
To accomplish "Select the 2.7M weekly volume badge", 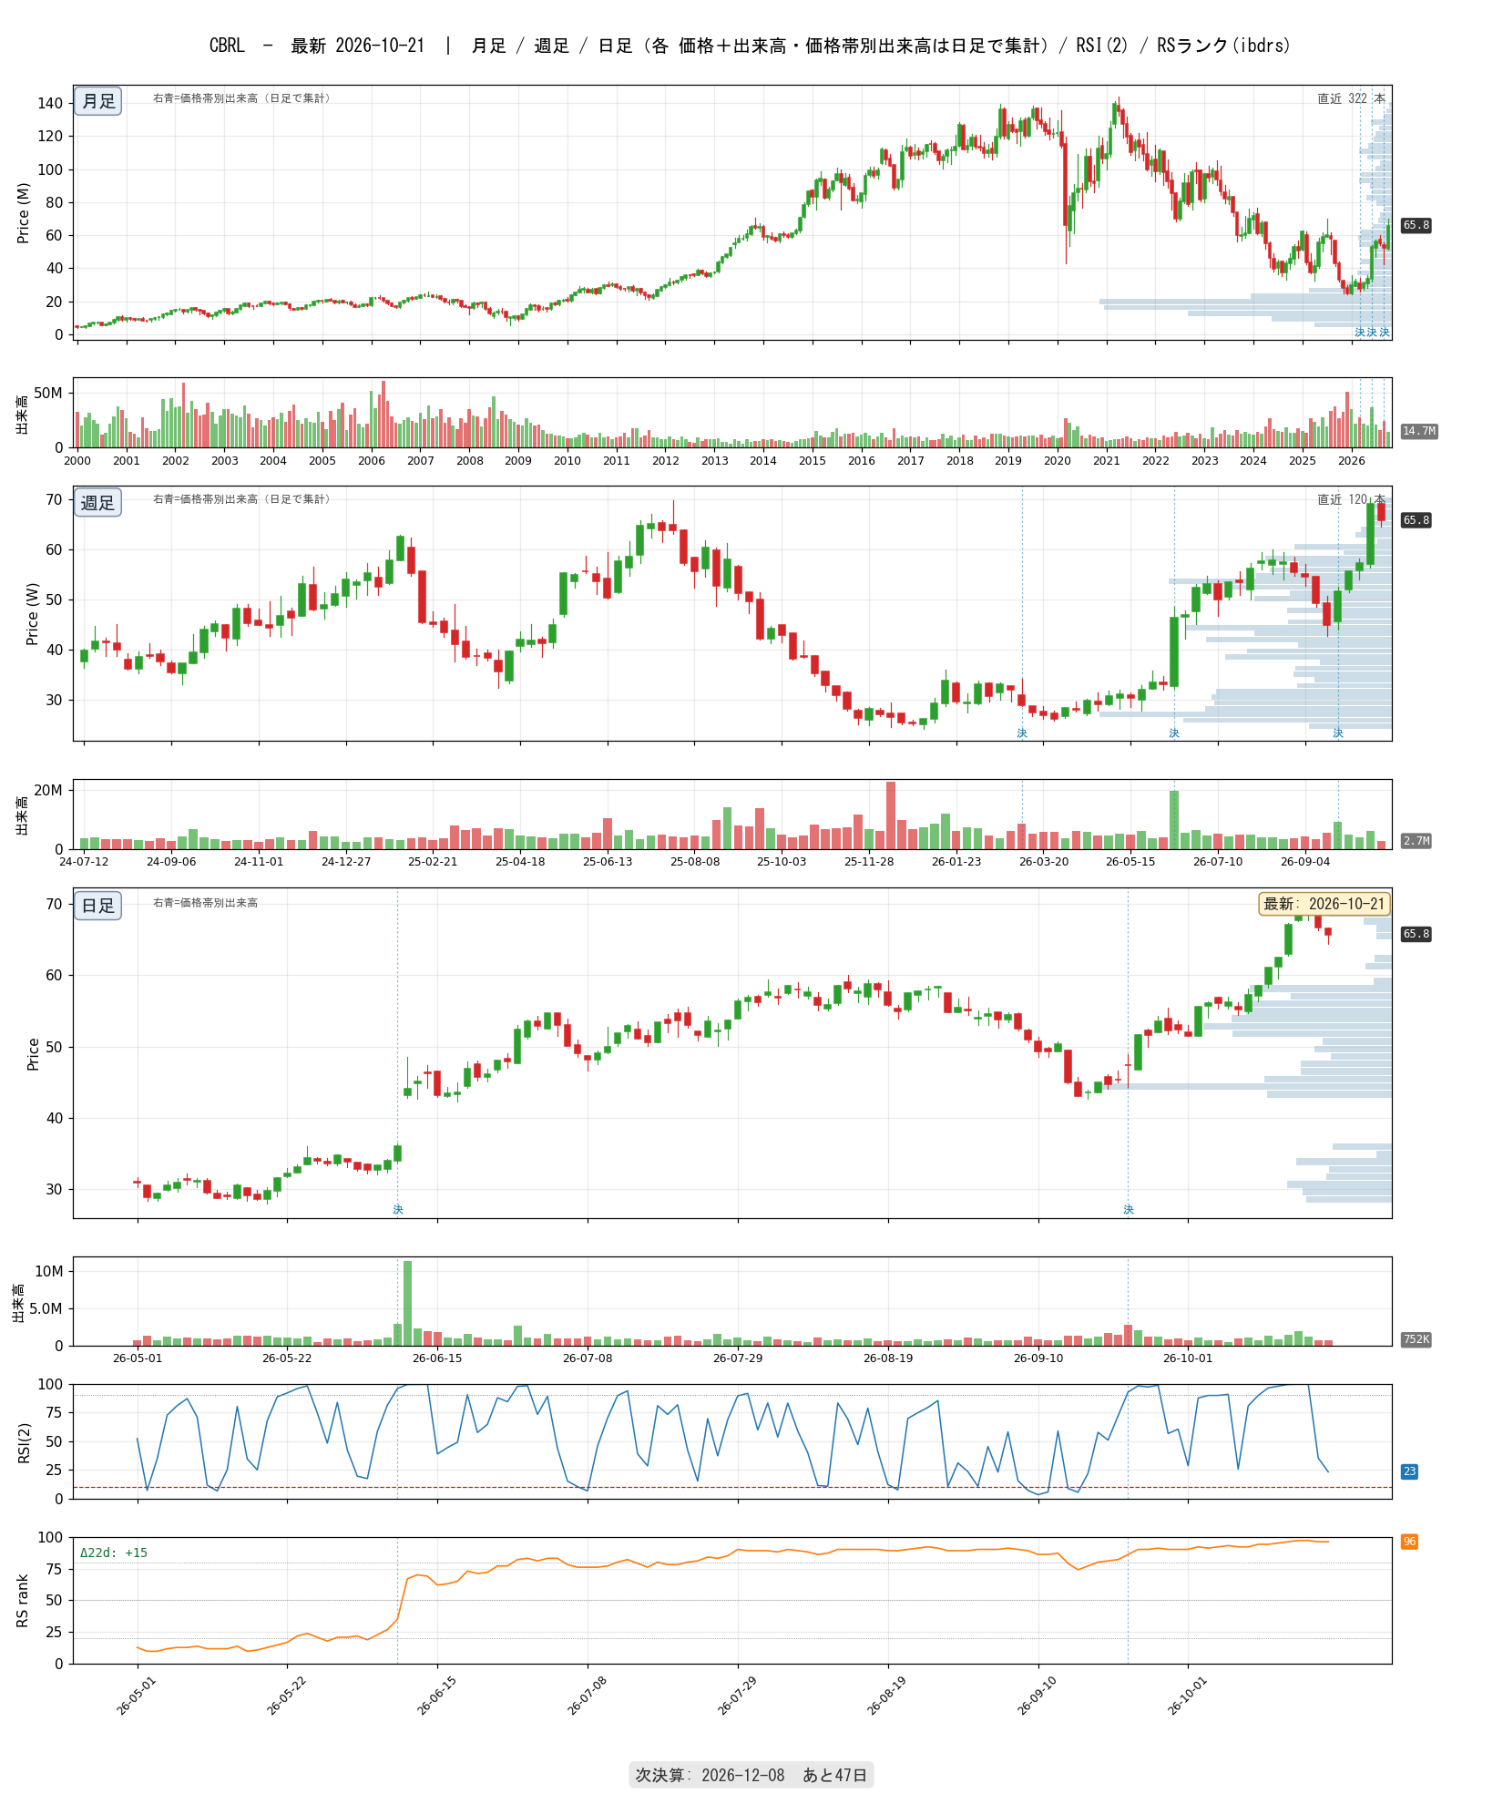I will coord(1416,841).
